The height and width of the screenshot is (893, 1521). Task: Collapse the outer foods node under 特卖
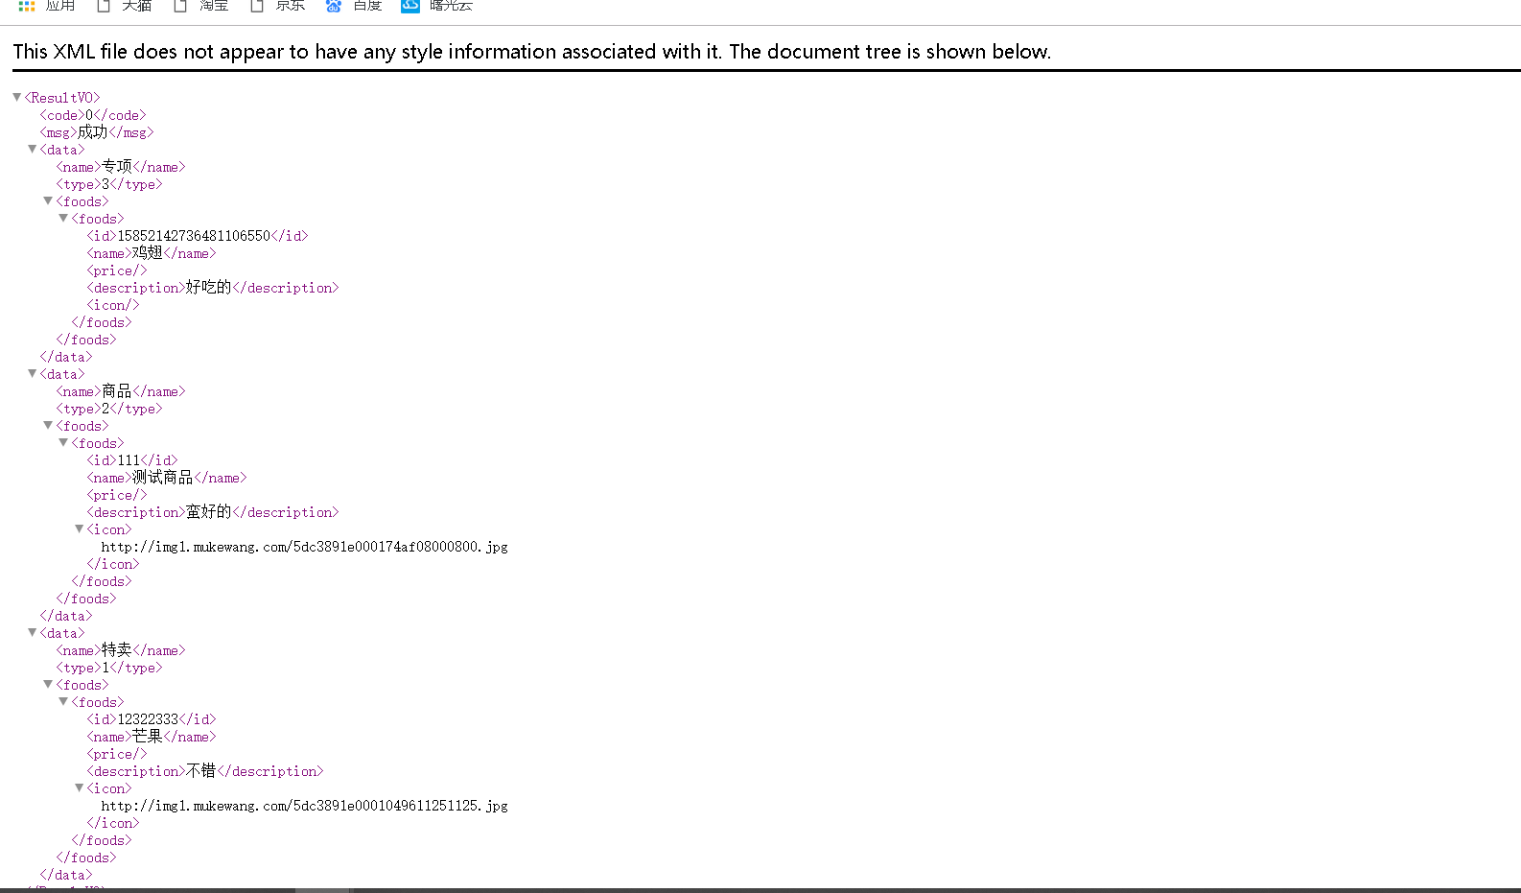[47, 684]
